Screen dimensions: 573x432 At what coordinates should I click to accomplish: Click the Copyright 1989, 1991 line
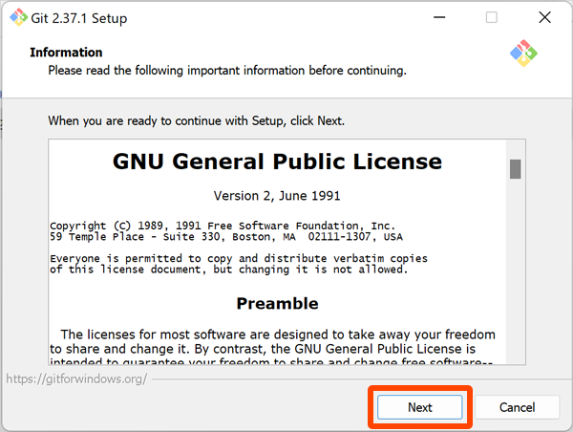(223, 226)
